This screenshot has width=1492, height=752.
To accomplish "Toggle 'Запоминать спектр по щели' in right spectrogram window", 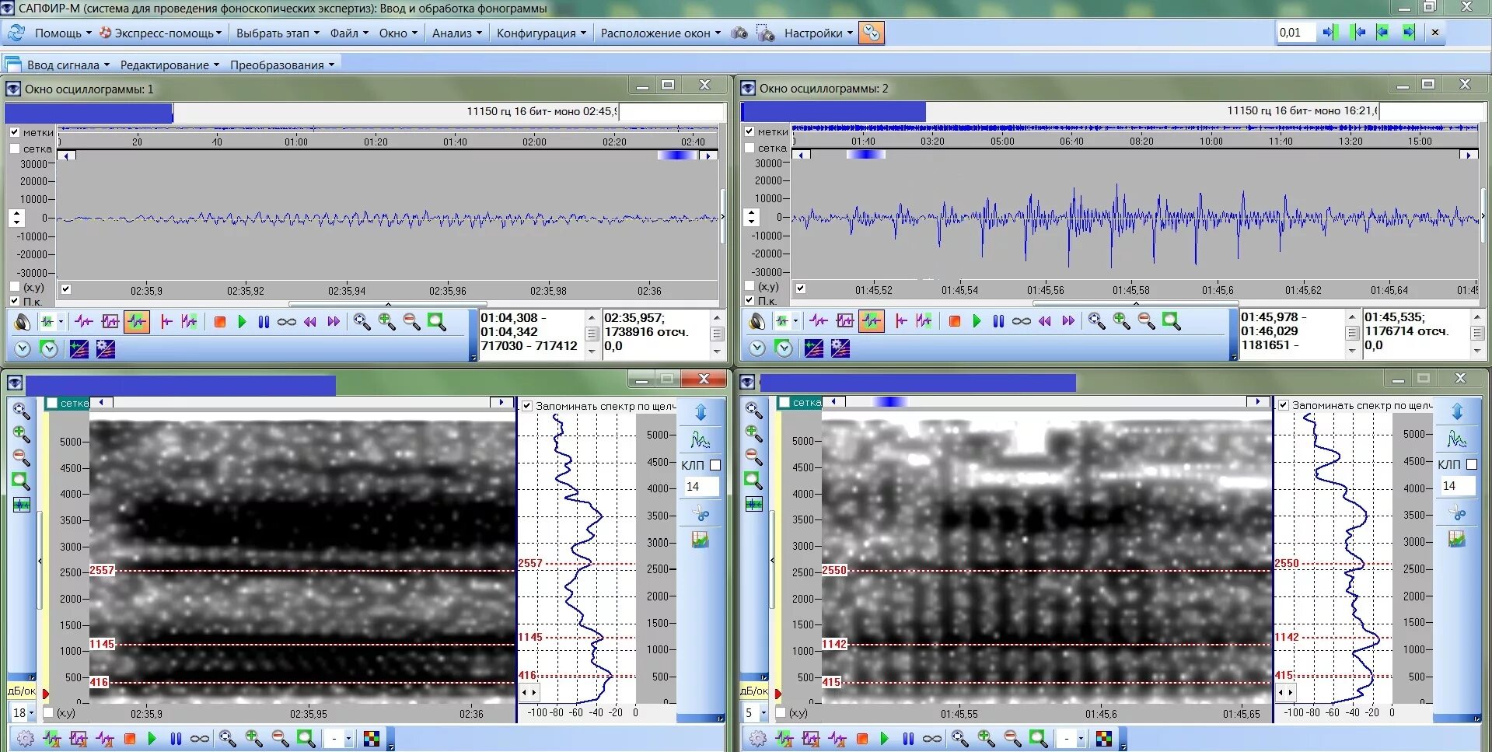I will (1284, 405).
